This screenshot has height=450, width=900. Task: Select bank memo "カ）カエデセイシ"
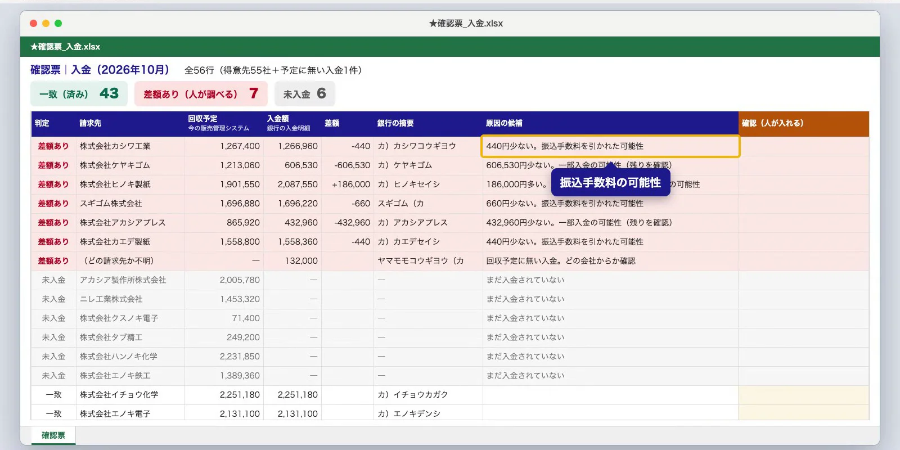409,242
